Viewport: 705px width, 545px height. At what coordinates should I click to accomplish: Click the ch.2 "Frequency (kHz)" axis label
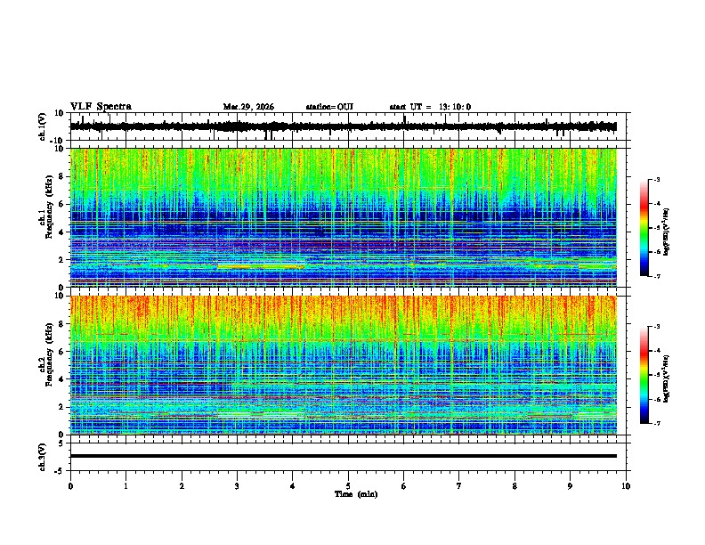click(x=49, y=354)
